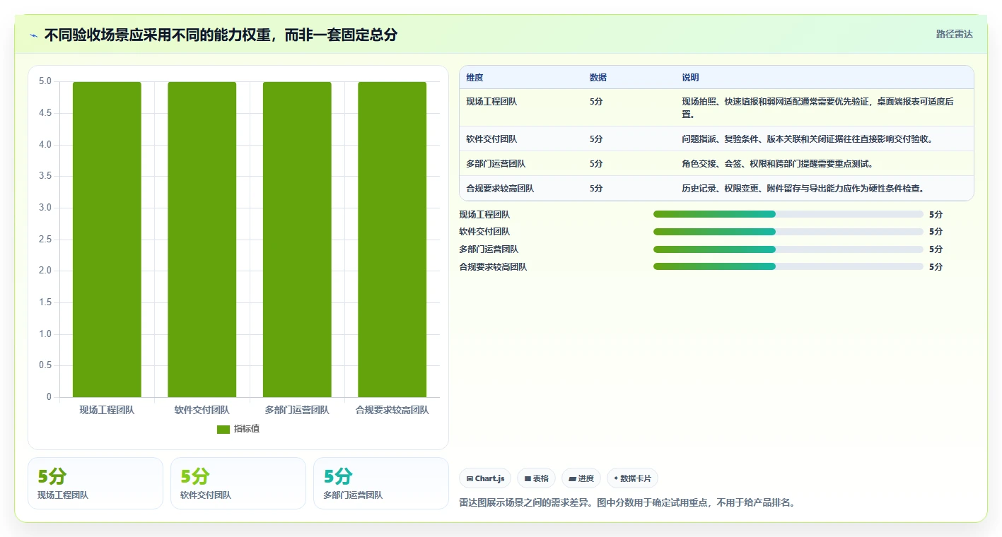Select the 进度 chip
1002x537 pixels.
[581, 478]
